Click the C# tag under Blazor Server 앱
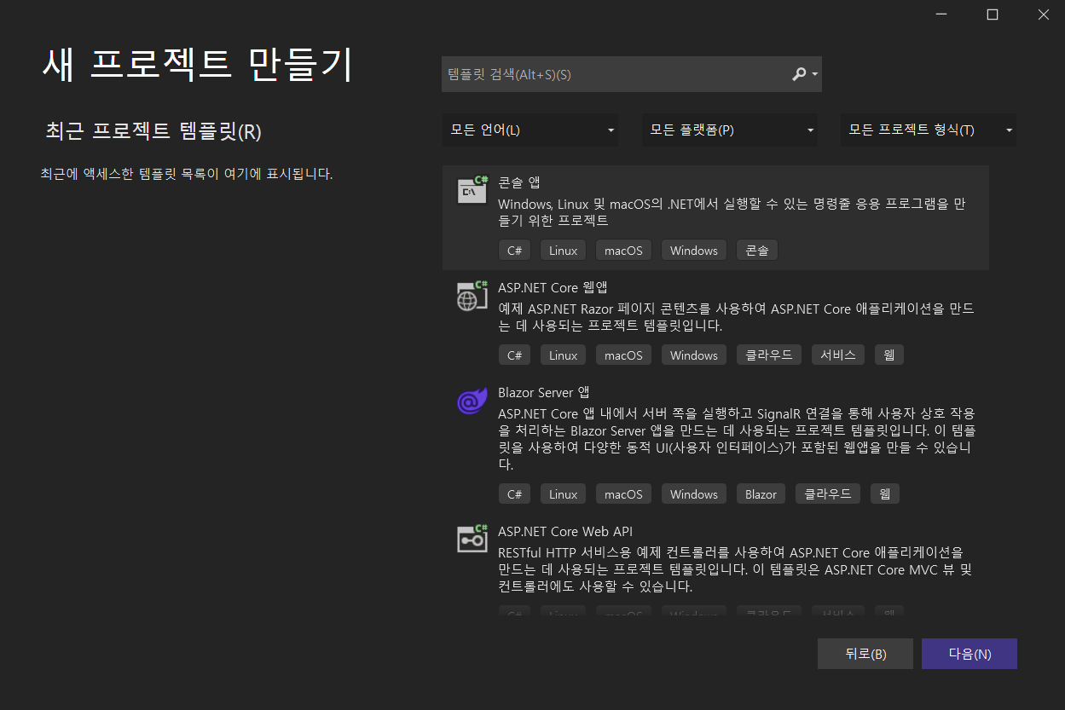 (x=515, y=494)
